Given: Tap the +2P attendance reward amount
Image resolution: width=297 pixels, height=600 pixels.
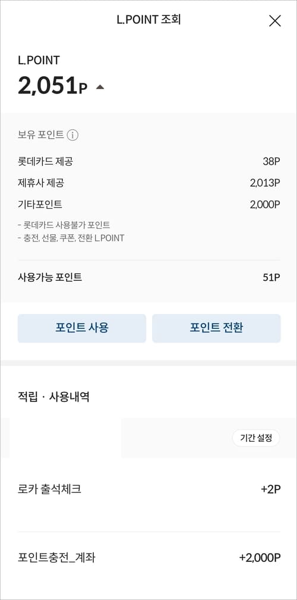Looking at the screenshot, I should 271,489.
